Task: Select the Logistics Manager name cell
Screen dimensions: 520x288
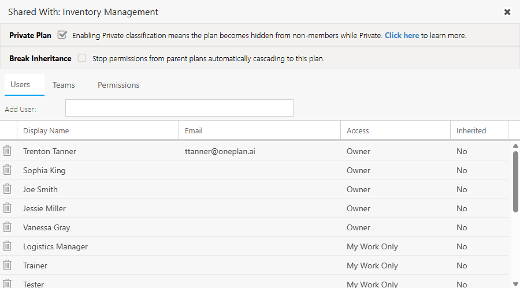Action: (x=98, y=246)
